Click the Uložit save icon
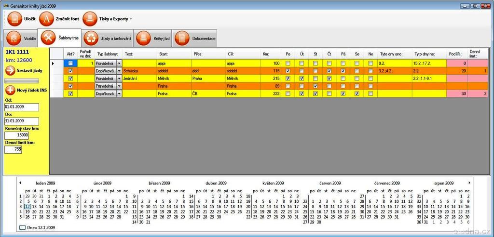The image size is (494, 237). coord(14,19)
